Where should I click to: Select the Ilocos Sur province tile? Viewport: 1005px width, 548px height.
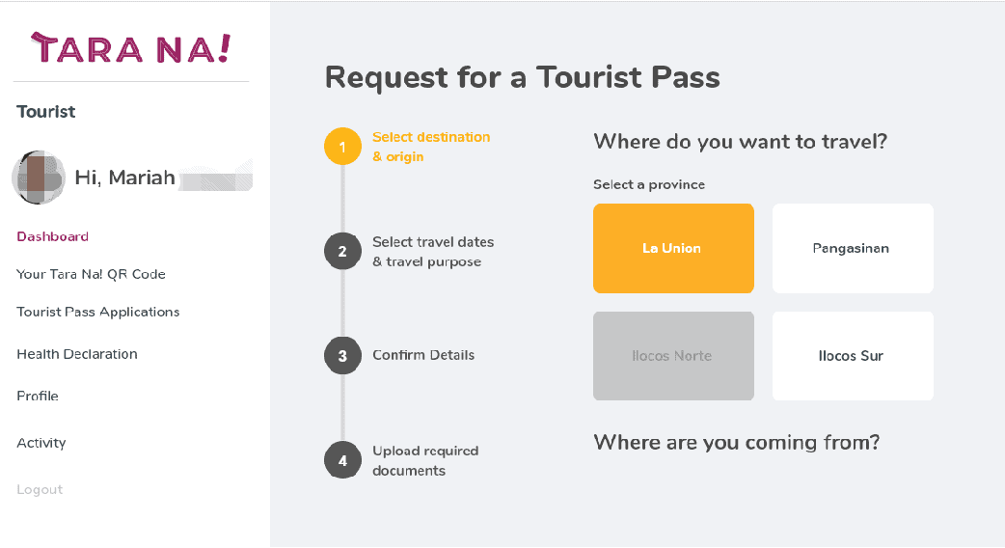coord(852,356)
